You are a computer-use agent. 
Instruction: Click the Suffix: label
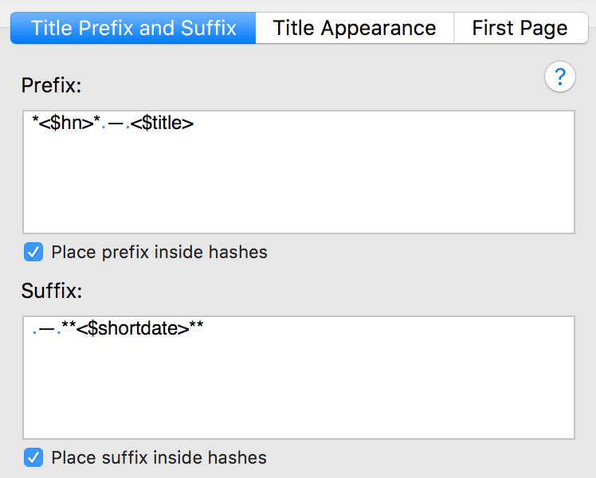pyautogui.click(x=52, y=291)
